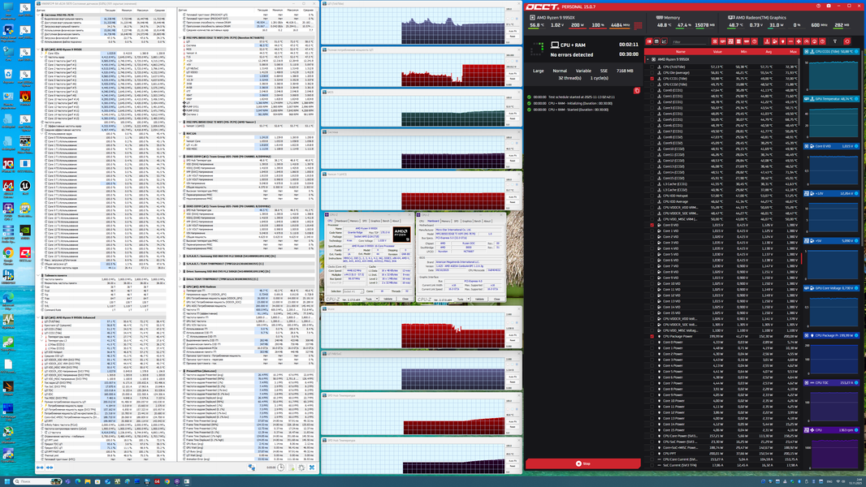Click the red CPU core grid icon in OCCT header
The width and height of the screenshot is (866, 487).
click(x=638, y=26)
